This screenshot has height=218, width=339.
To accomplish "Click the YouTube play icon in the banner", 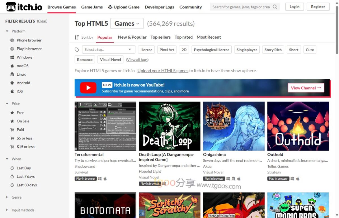I will click(x=88, y=88).
